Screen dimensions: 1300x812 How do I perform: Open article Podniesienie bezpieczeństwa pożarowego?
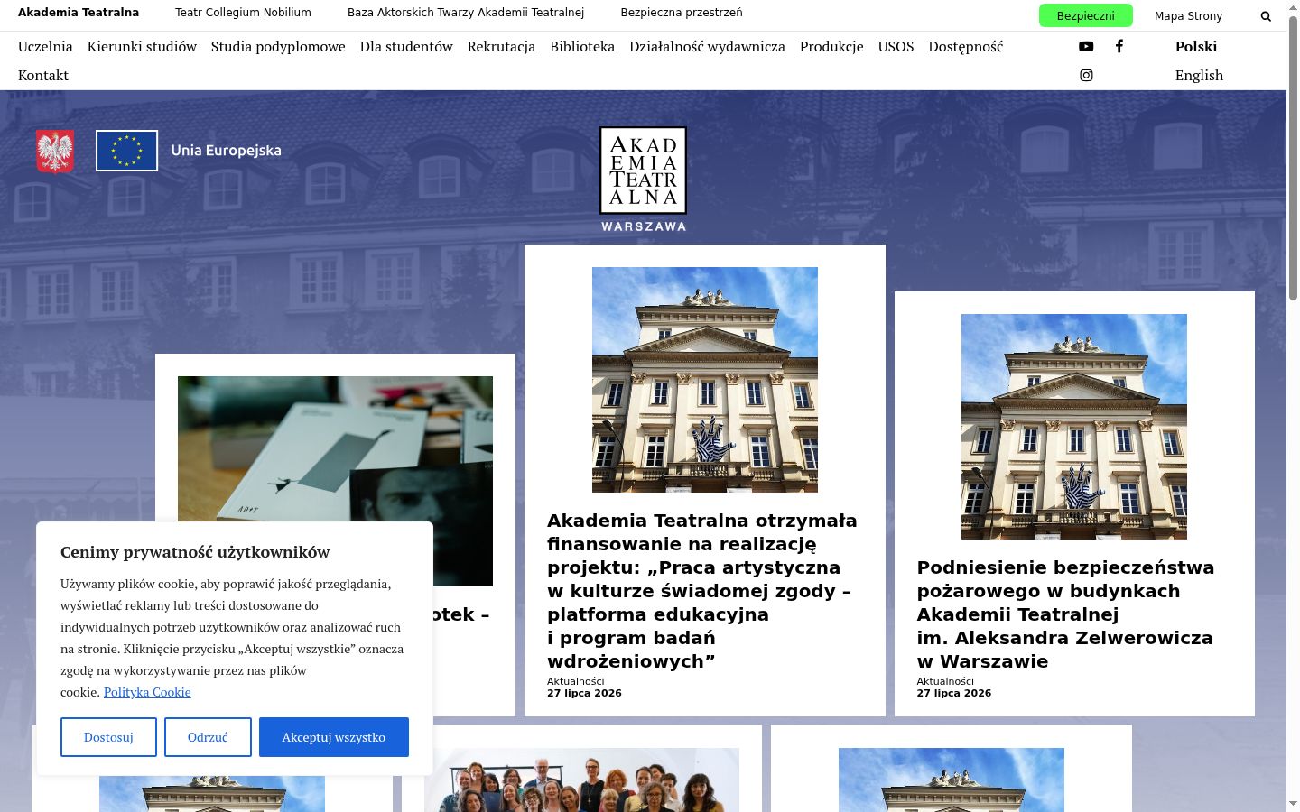[x=1065, y=614]
